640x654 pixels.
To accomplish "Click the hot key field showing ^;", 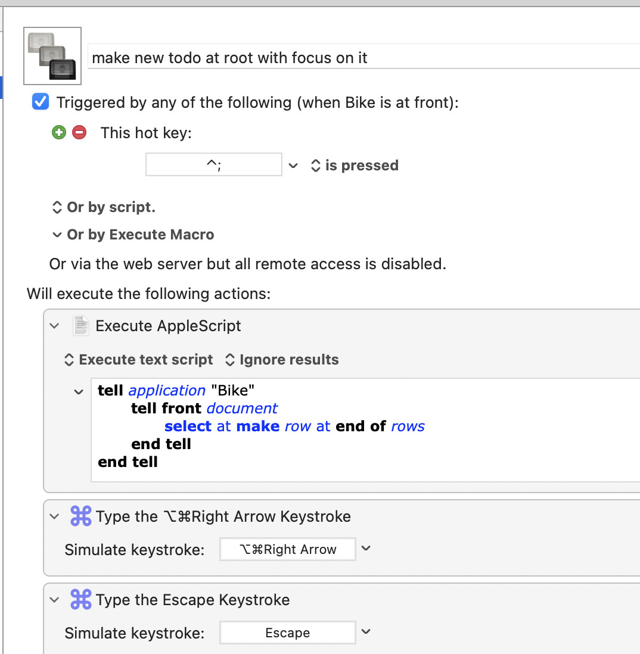I will click(213, 165).
